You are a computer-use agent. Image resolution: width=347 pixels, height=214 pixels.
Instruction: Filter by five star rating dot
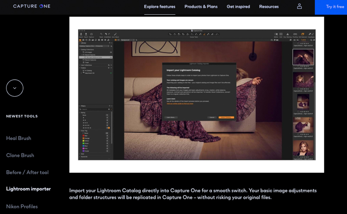[x=109, y=128]
